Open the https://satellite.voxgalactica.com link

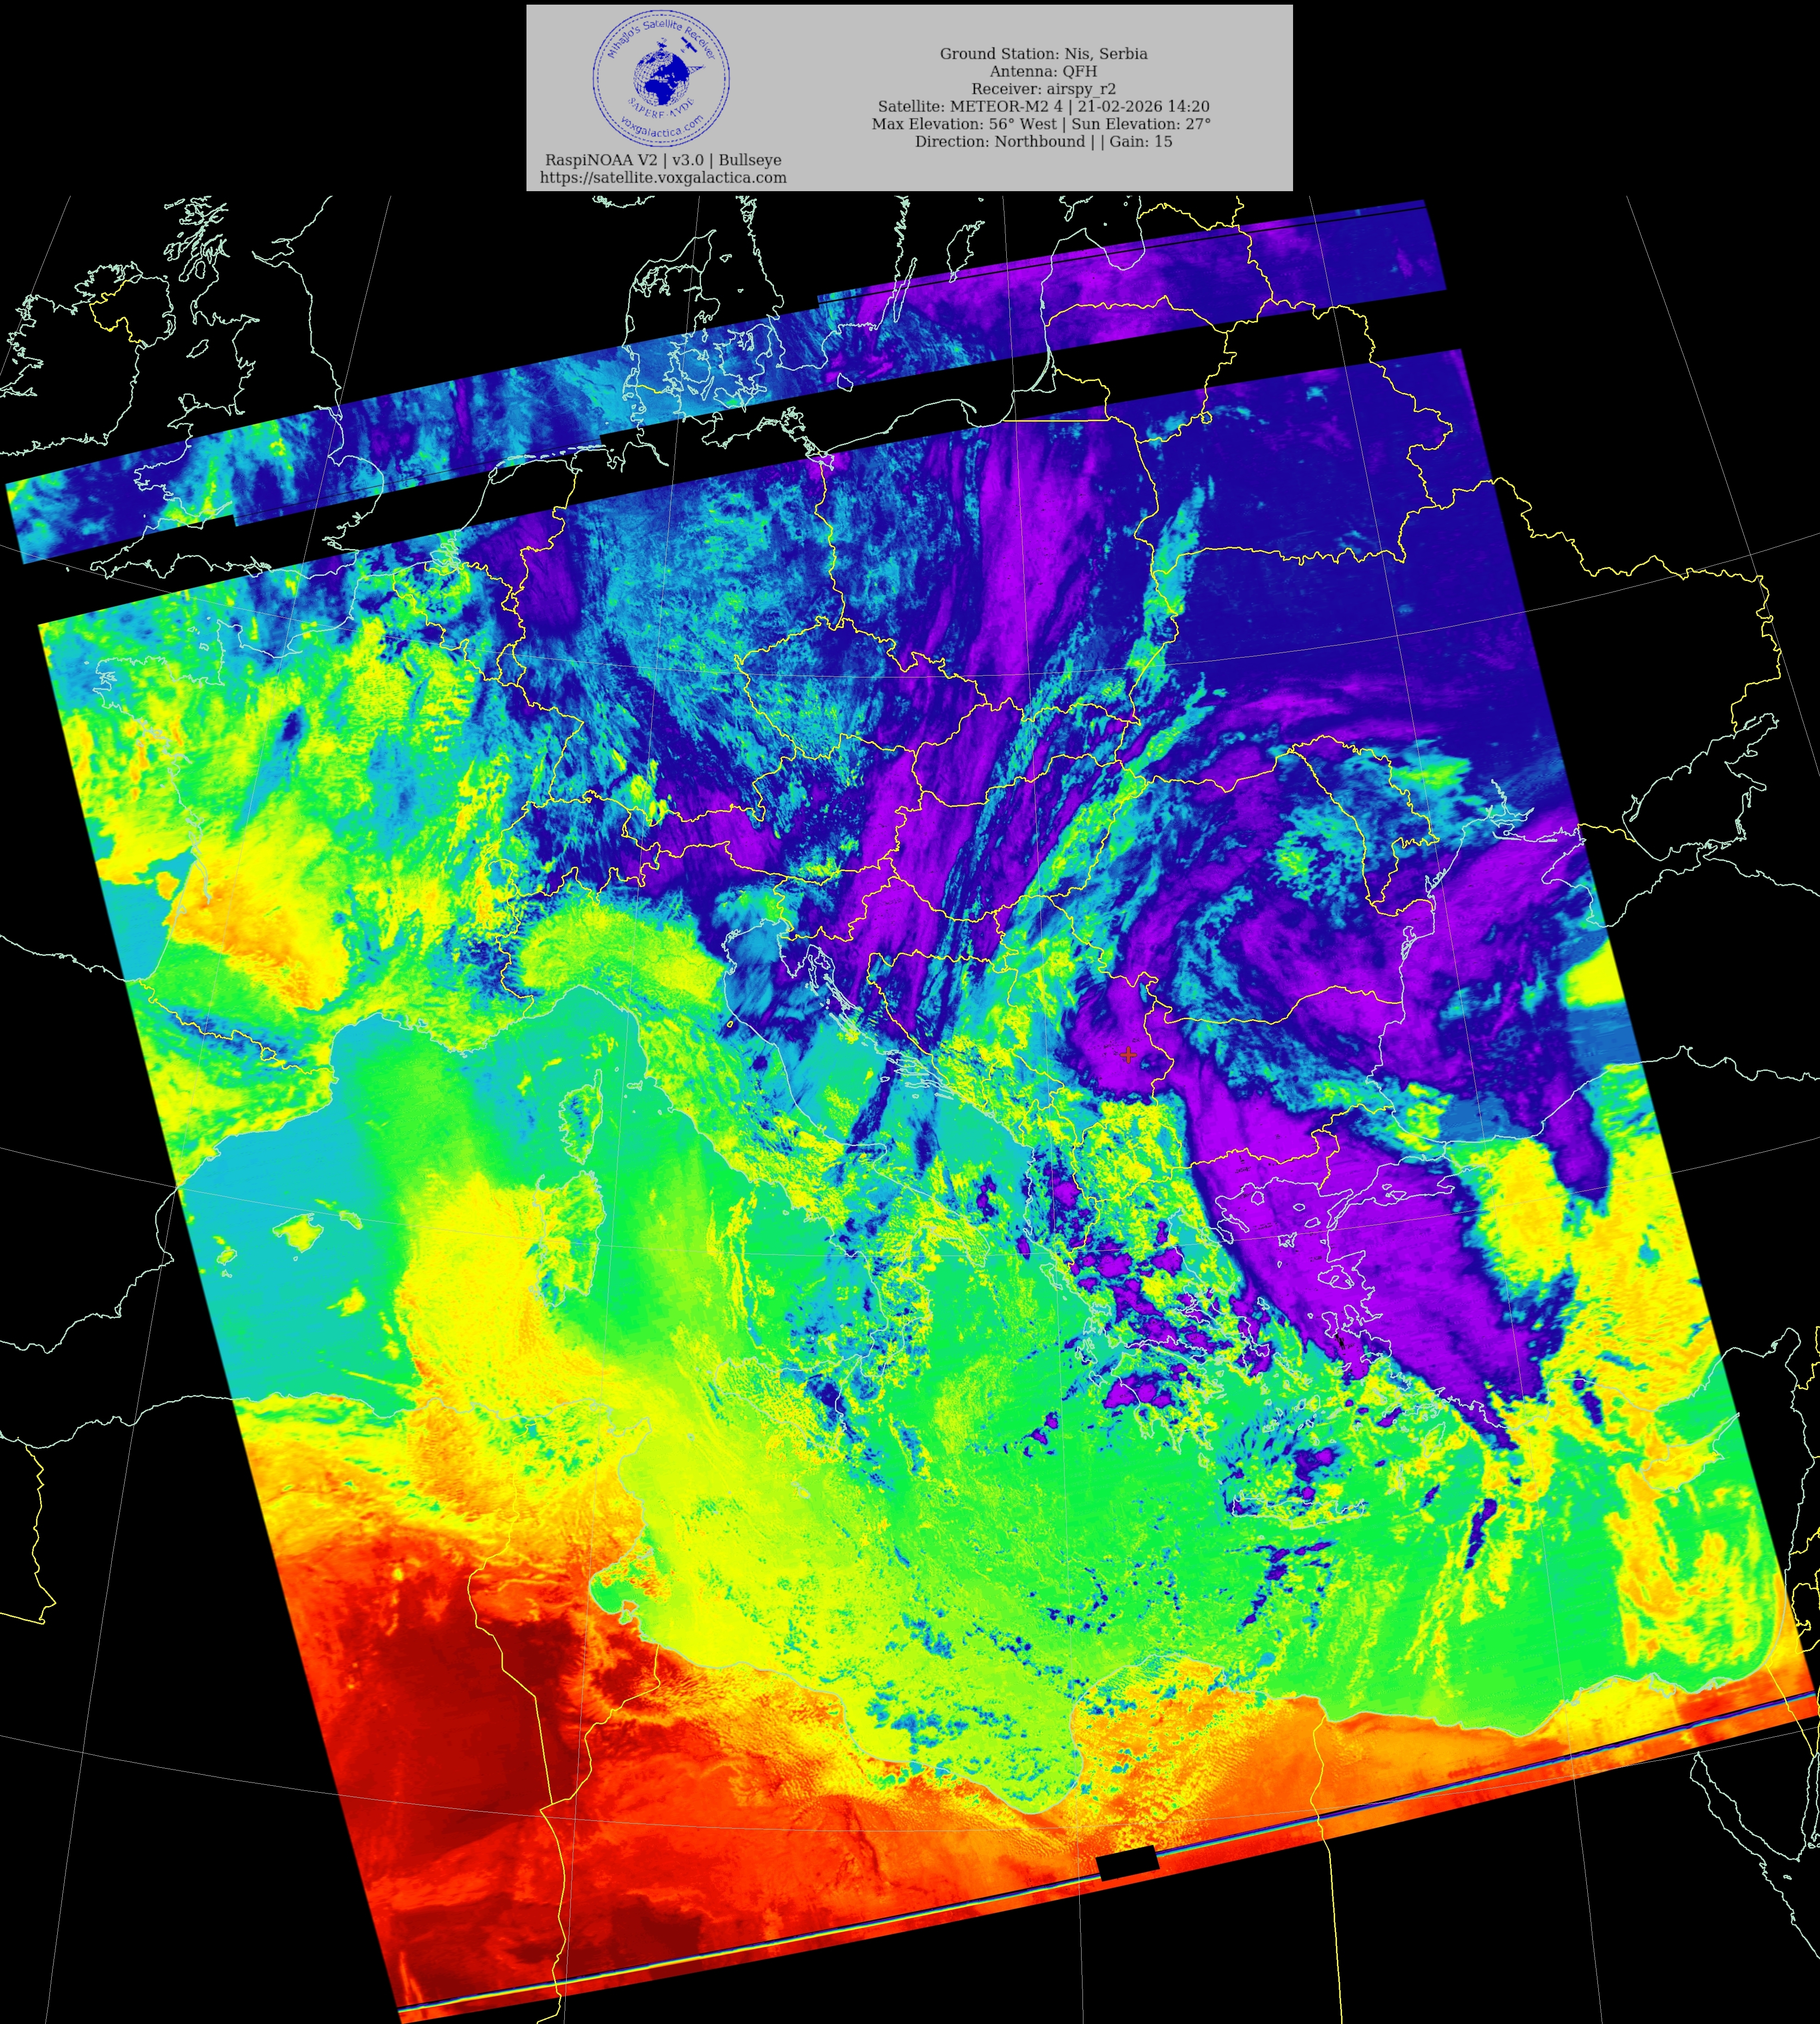[663, 178]
